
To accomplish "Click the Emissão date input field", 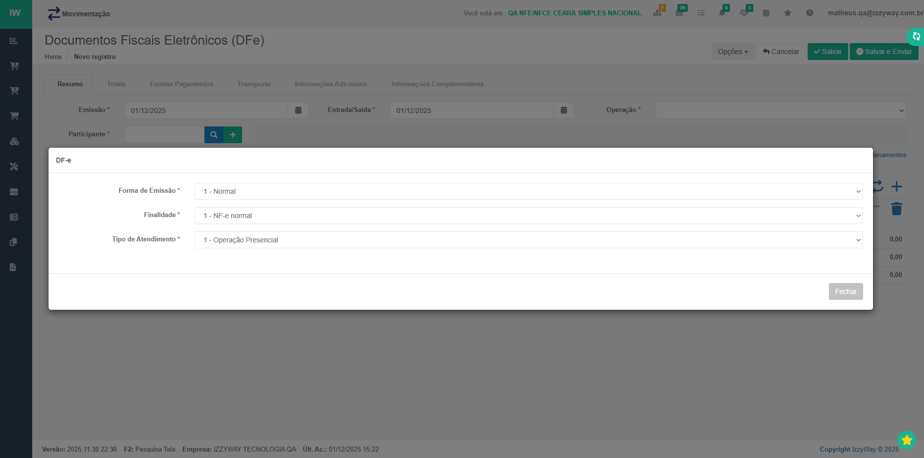I will tap(206, 111).
